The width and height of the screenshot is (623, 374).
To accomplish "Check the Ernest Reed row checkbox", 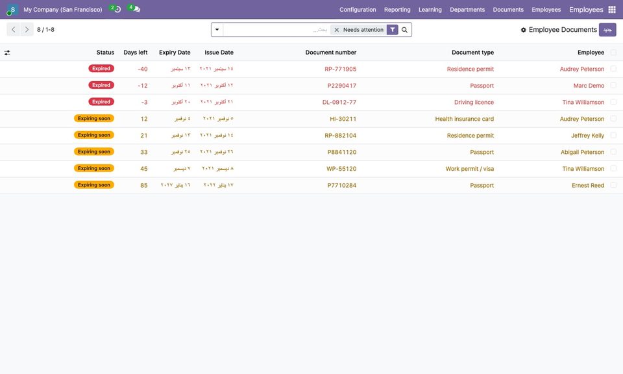I will pyautogui.click(x=613, y=186).
